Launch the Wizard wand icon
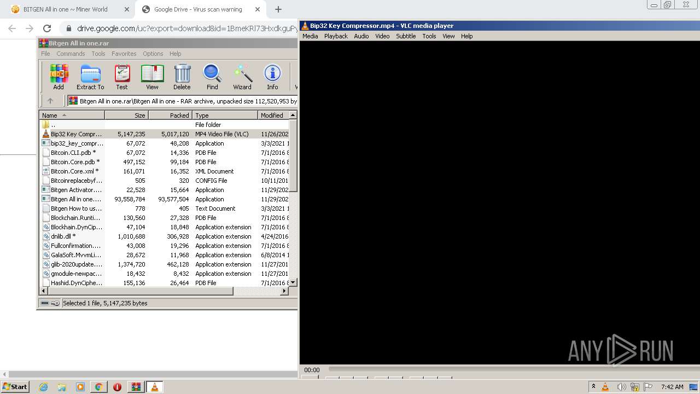Image resolution: width=700 pixels, height=394 pixels. pos(242,77)
